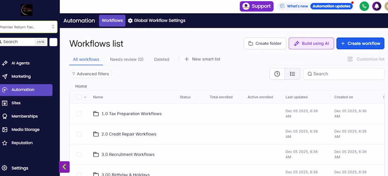Open Reputation in the sidebar
388x176 pixels.
[x=22, y=143]
